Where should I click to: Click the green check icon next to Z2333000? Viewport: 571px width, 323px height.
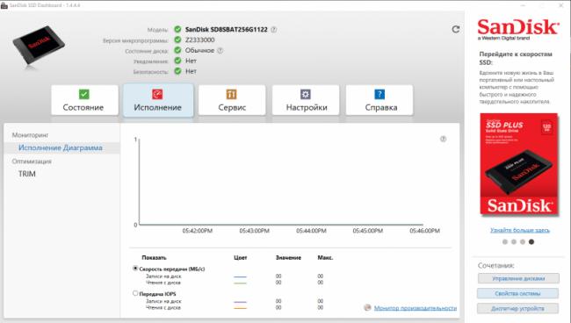[177, 39]
